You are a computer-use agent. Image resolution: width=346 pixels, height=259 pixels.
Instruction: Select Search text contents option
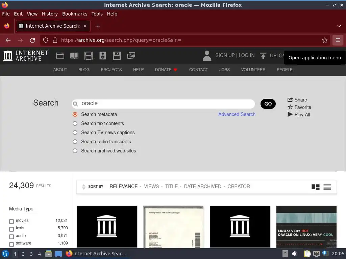point(75,123)
